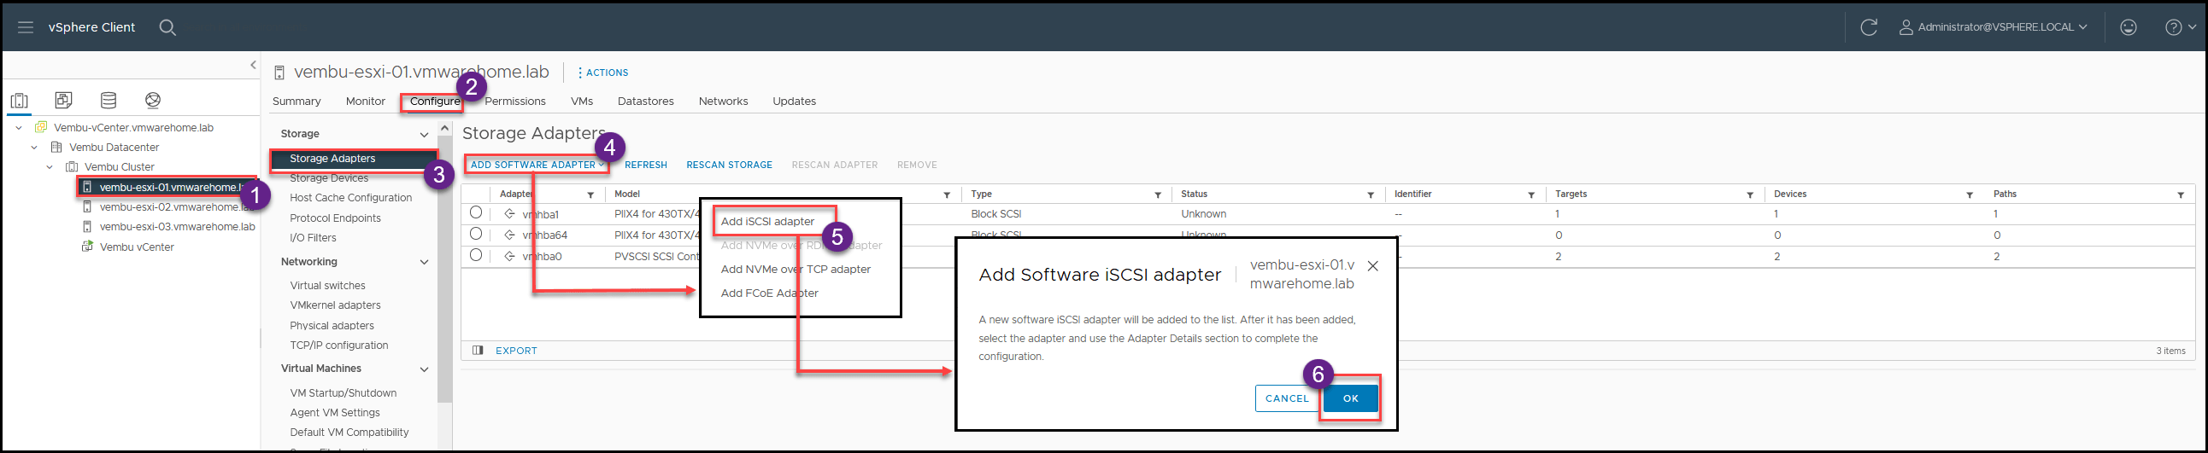Switch to VMs and Templates view icon
Image resolution: width=2208 pixels, height=453 pixels.
(x=63, y=100)
